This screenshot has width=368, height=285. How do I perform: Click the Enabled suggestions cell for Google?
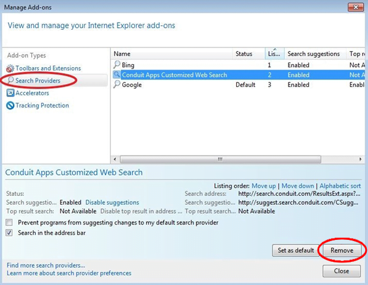pyautogui.click(x=299, y=85)
